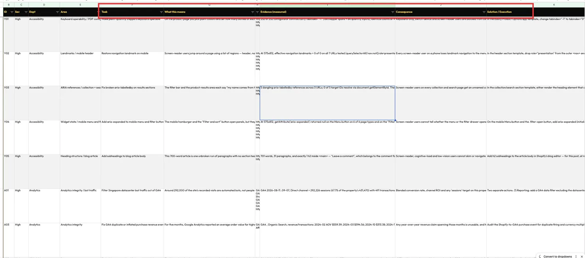Select the Y01 ID cell
Screen dimensions: 585x258
click(x=9, y=34)
